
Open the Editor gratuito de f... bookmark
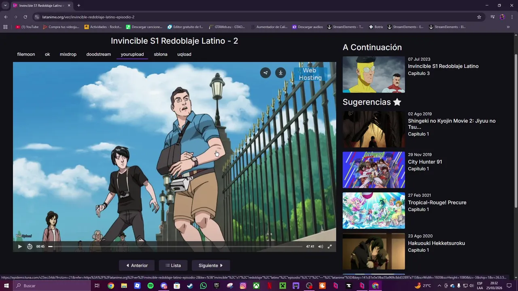185,27
